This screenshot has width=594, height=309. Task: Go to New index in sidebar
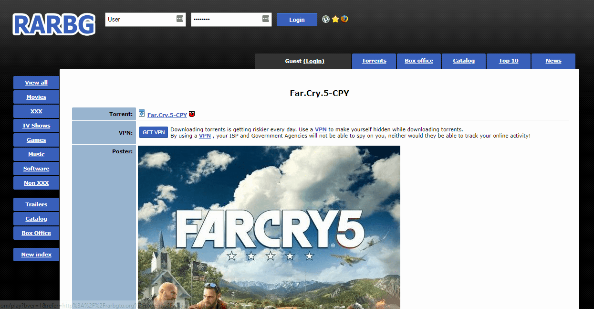(x=36, y=255)
